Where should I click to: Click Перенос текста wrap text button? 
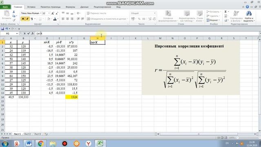[x=96, y=13]
